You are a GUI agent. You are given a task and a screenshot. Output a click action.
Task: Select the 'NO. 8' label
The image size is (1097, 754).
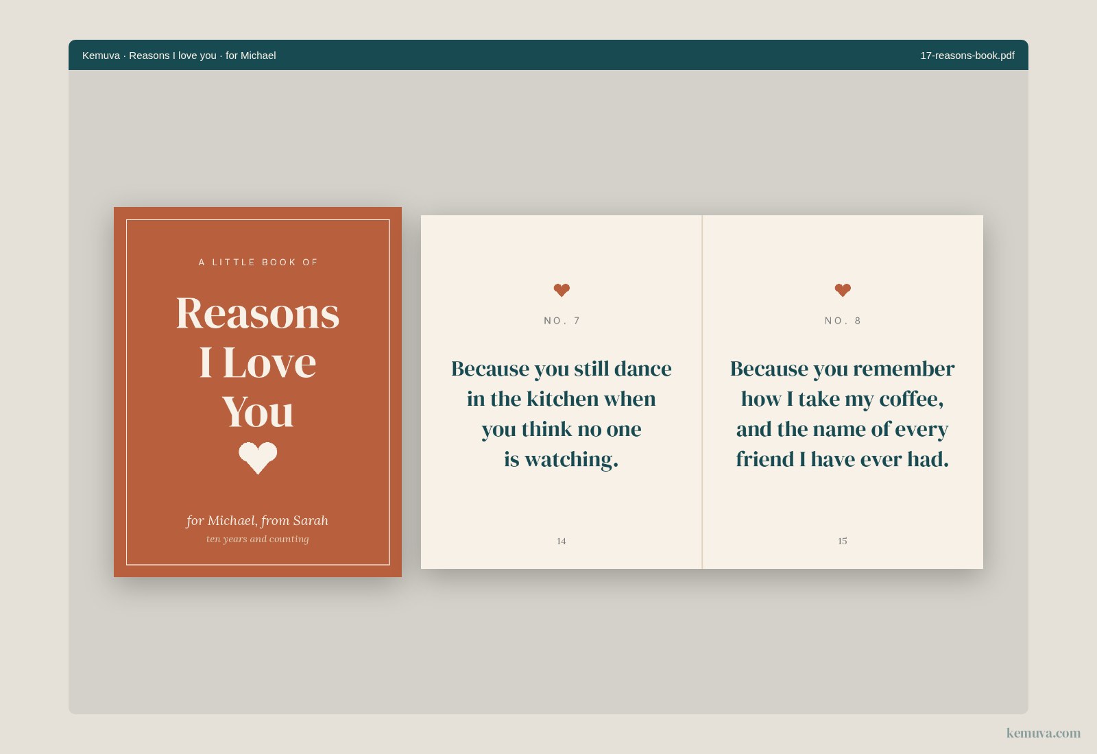point(843,320)
